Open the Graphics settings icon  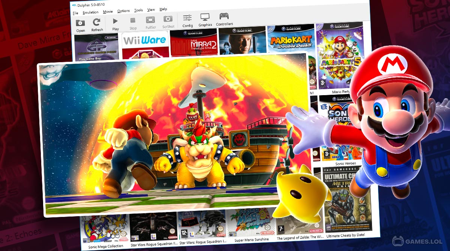tap(205, 20)
